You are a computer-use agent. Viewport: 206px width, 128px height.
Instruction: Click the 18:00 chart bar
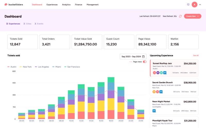[x=111, y=98]
